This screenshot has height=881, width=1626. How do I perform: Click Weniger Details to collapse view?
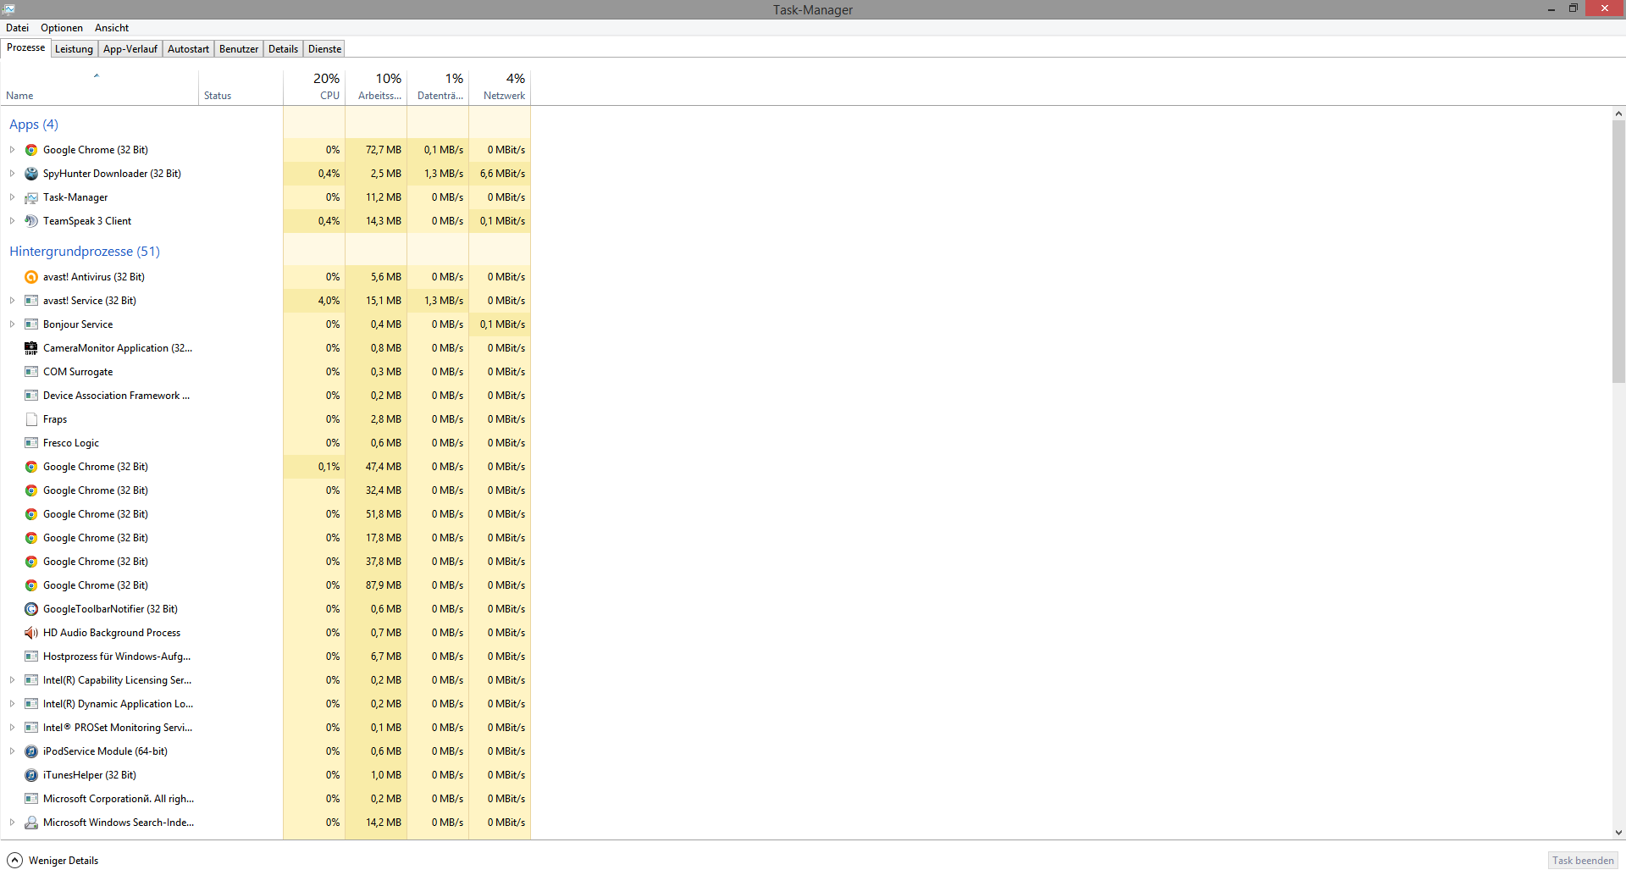[x=53, y=861]
